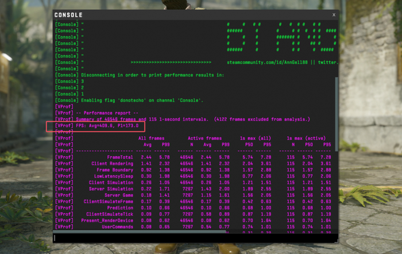
Task: Click the LowLatencySleep row label
Action: (114, 176)
